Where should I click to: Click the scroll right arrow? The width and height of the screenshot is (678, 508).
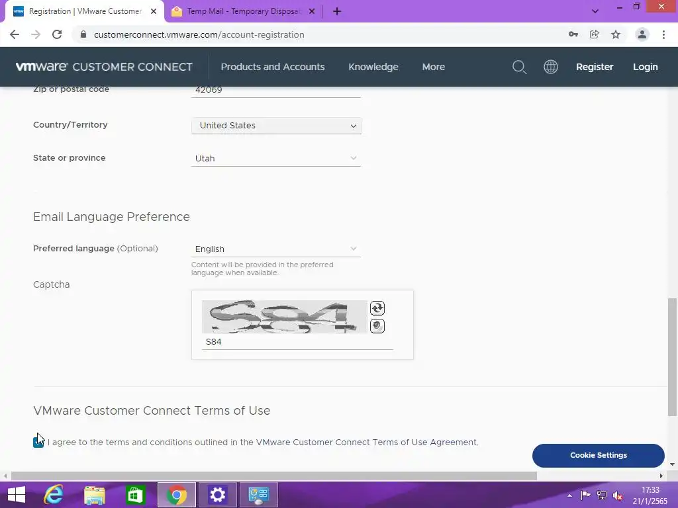click(661, 476)
